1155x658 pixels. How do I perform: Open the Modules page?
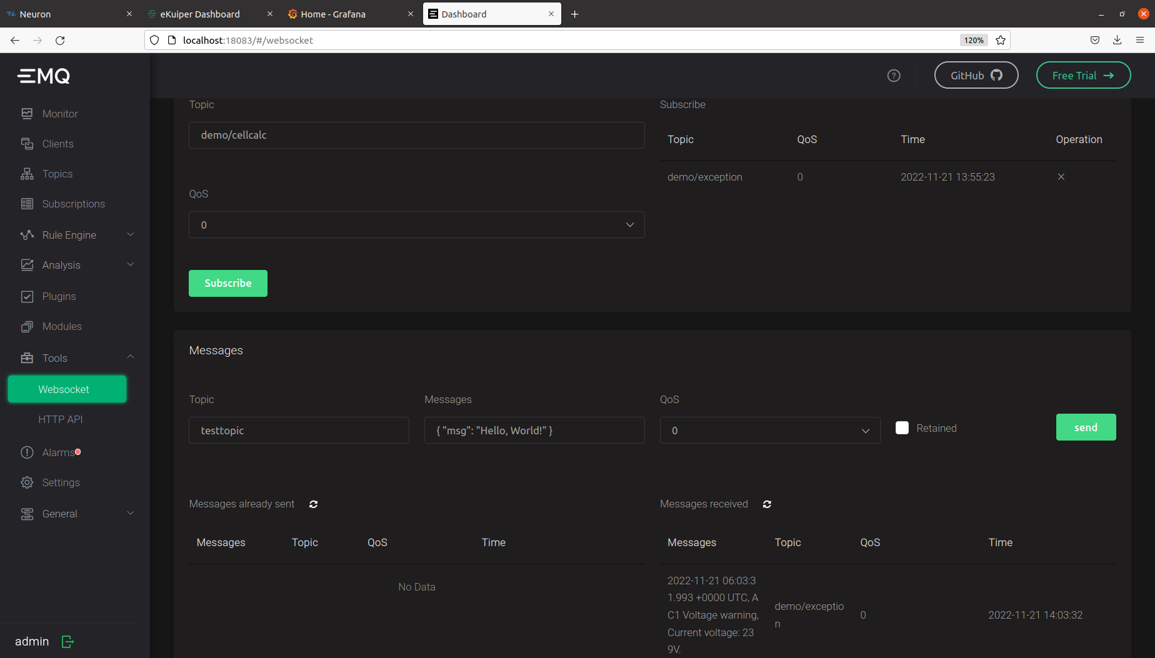tap(62, 326)
